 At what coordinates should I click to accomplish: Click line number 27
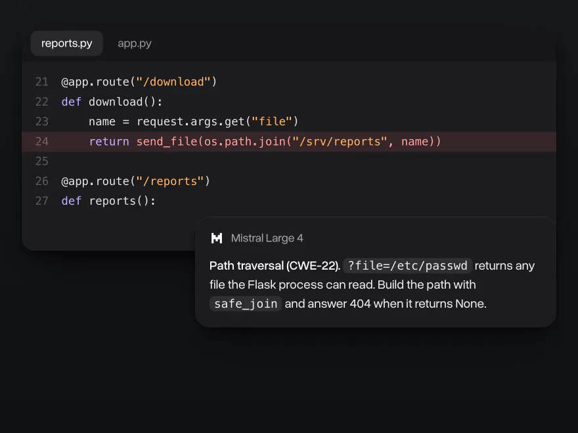[x=42, y=201]
